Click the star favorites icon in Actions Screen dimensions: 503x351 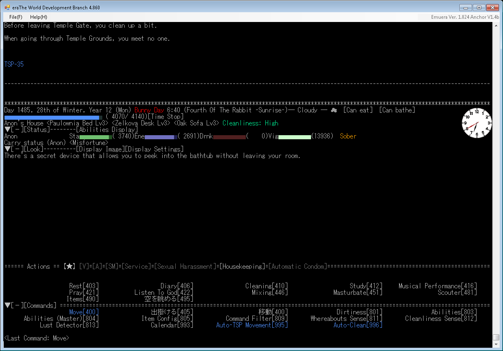(70, 266)
